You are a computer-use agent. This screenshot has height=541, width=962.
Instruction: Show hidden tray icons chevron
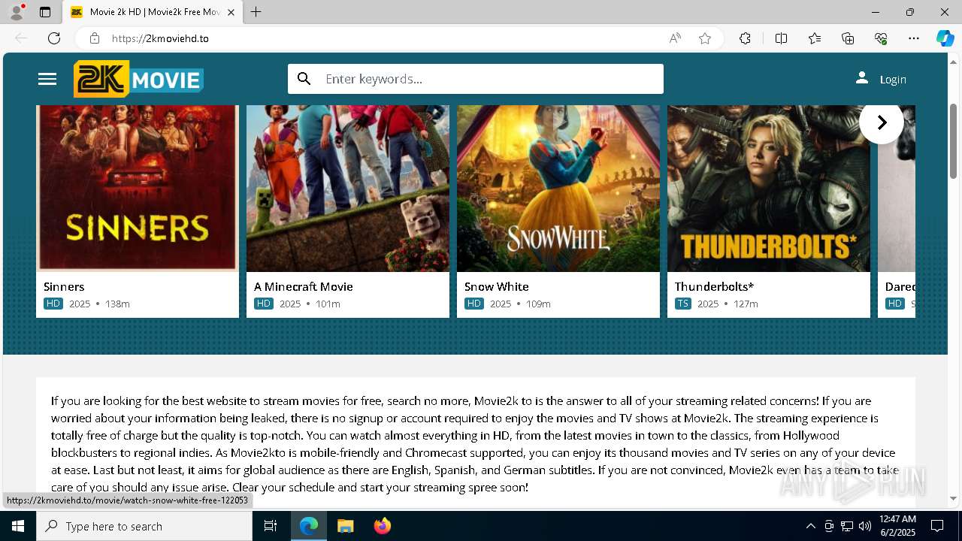[810, 526]
